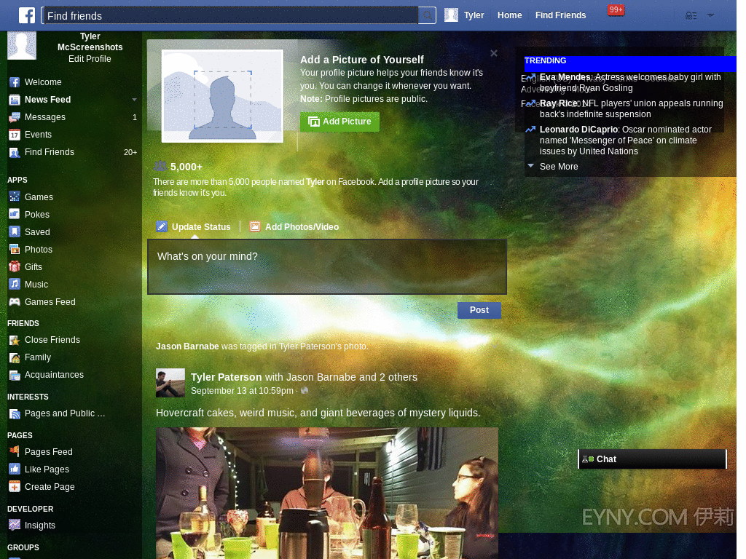The width and height of the screenshot is (746, 559).
Task: Open the Games app icon
Action: 15,197
